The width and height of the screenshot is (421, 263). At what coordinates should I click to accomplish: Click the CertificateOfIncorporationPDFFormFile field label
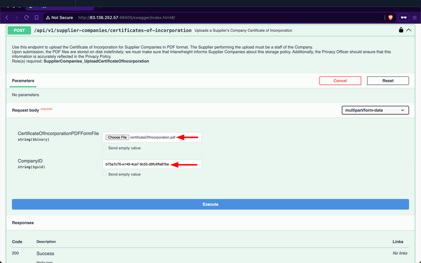click(x=58, y=133)
